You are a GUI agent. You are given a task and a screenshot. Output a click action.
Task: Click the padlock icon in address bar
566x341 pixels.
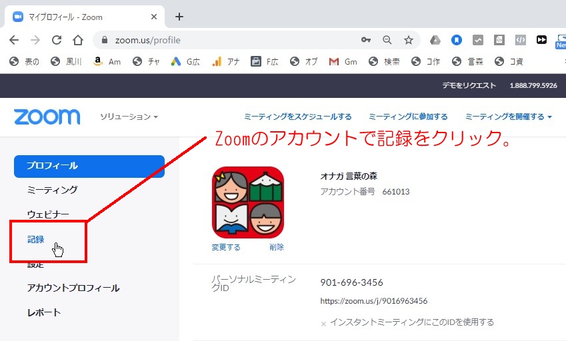click(105, 40)
